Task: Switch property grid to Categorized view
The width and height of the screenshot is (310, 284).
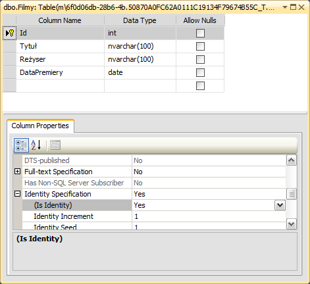Action: (21, 145)
